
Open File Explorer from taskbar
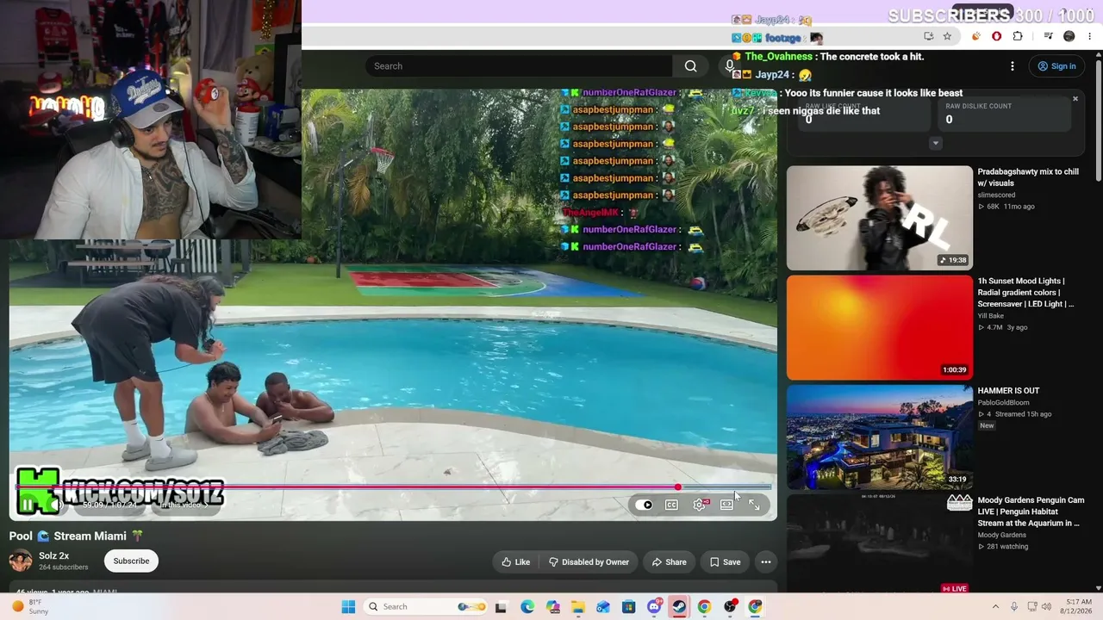(x=578, y=607)
